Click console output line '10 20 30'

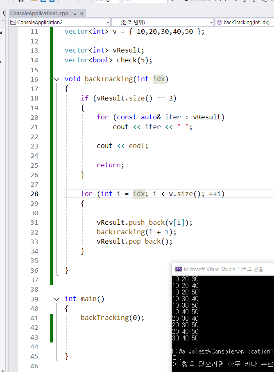186,279
